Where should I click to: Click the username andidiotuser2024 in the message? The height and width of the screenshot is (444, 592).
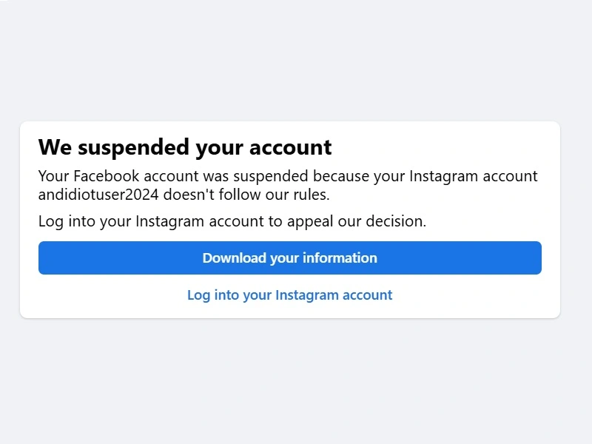coord(98,195)
